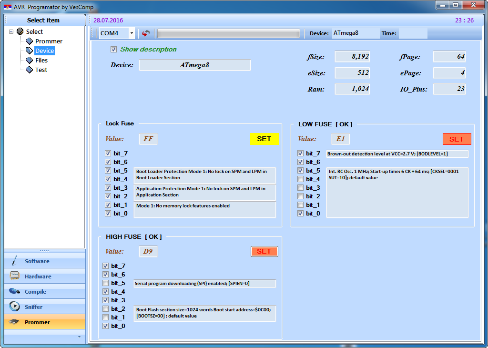Click the IO_Pins value 23

click(449, 89)
